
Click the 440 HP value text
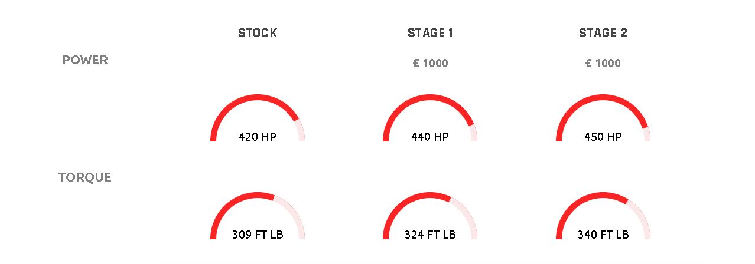click(430, 137)
